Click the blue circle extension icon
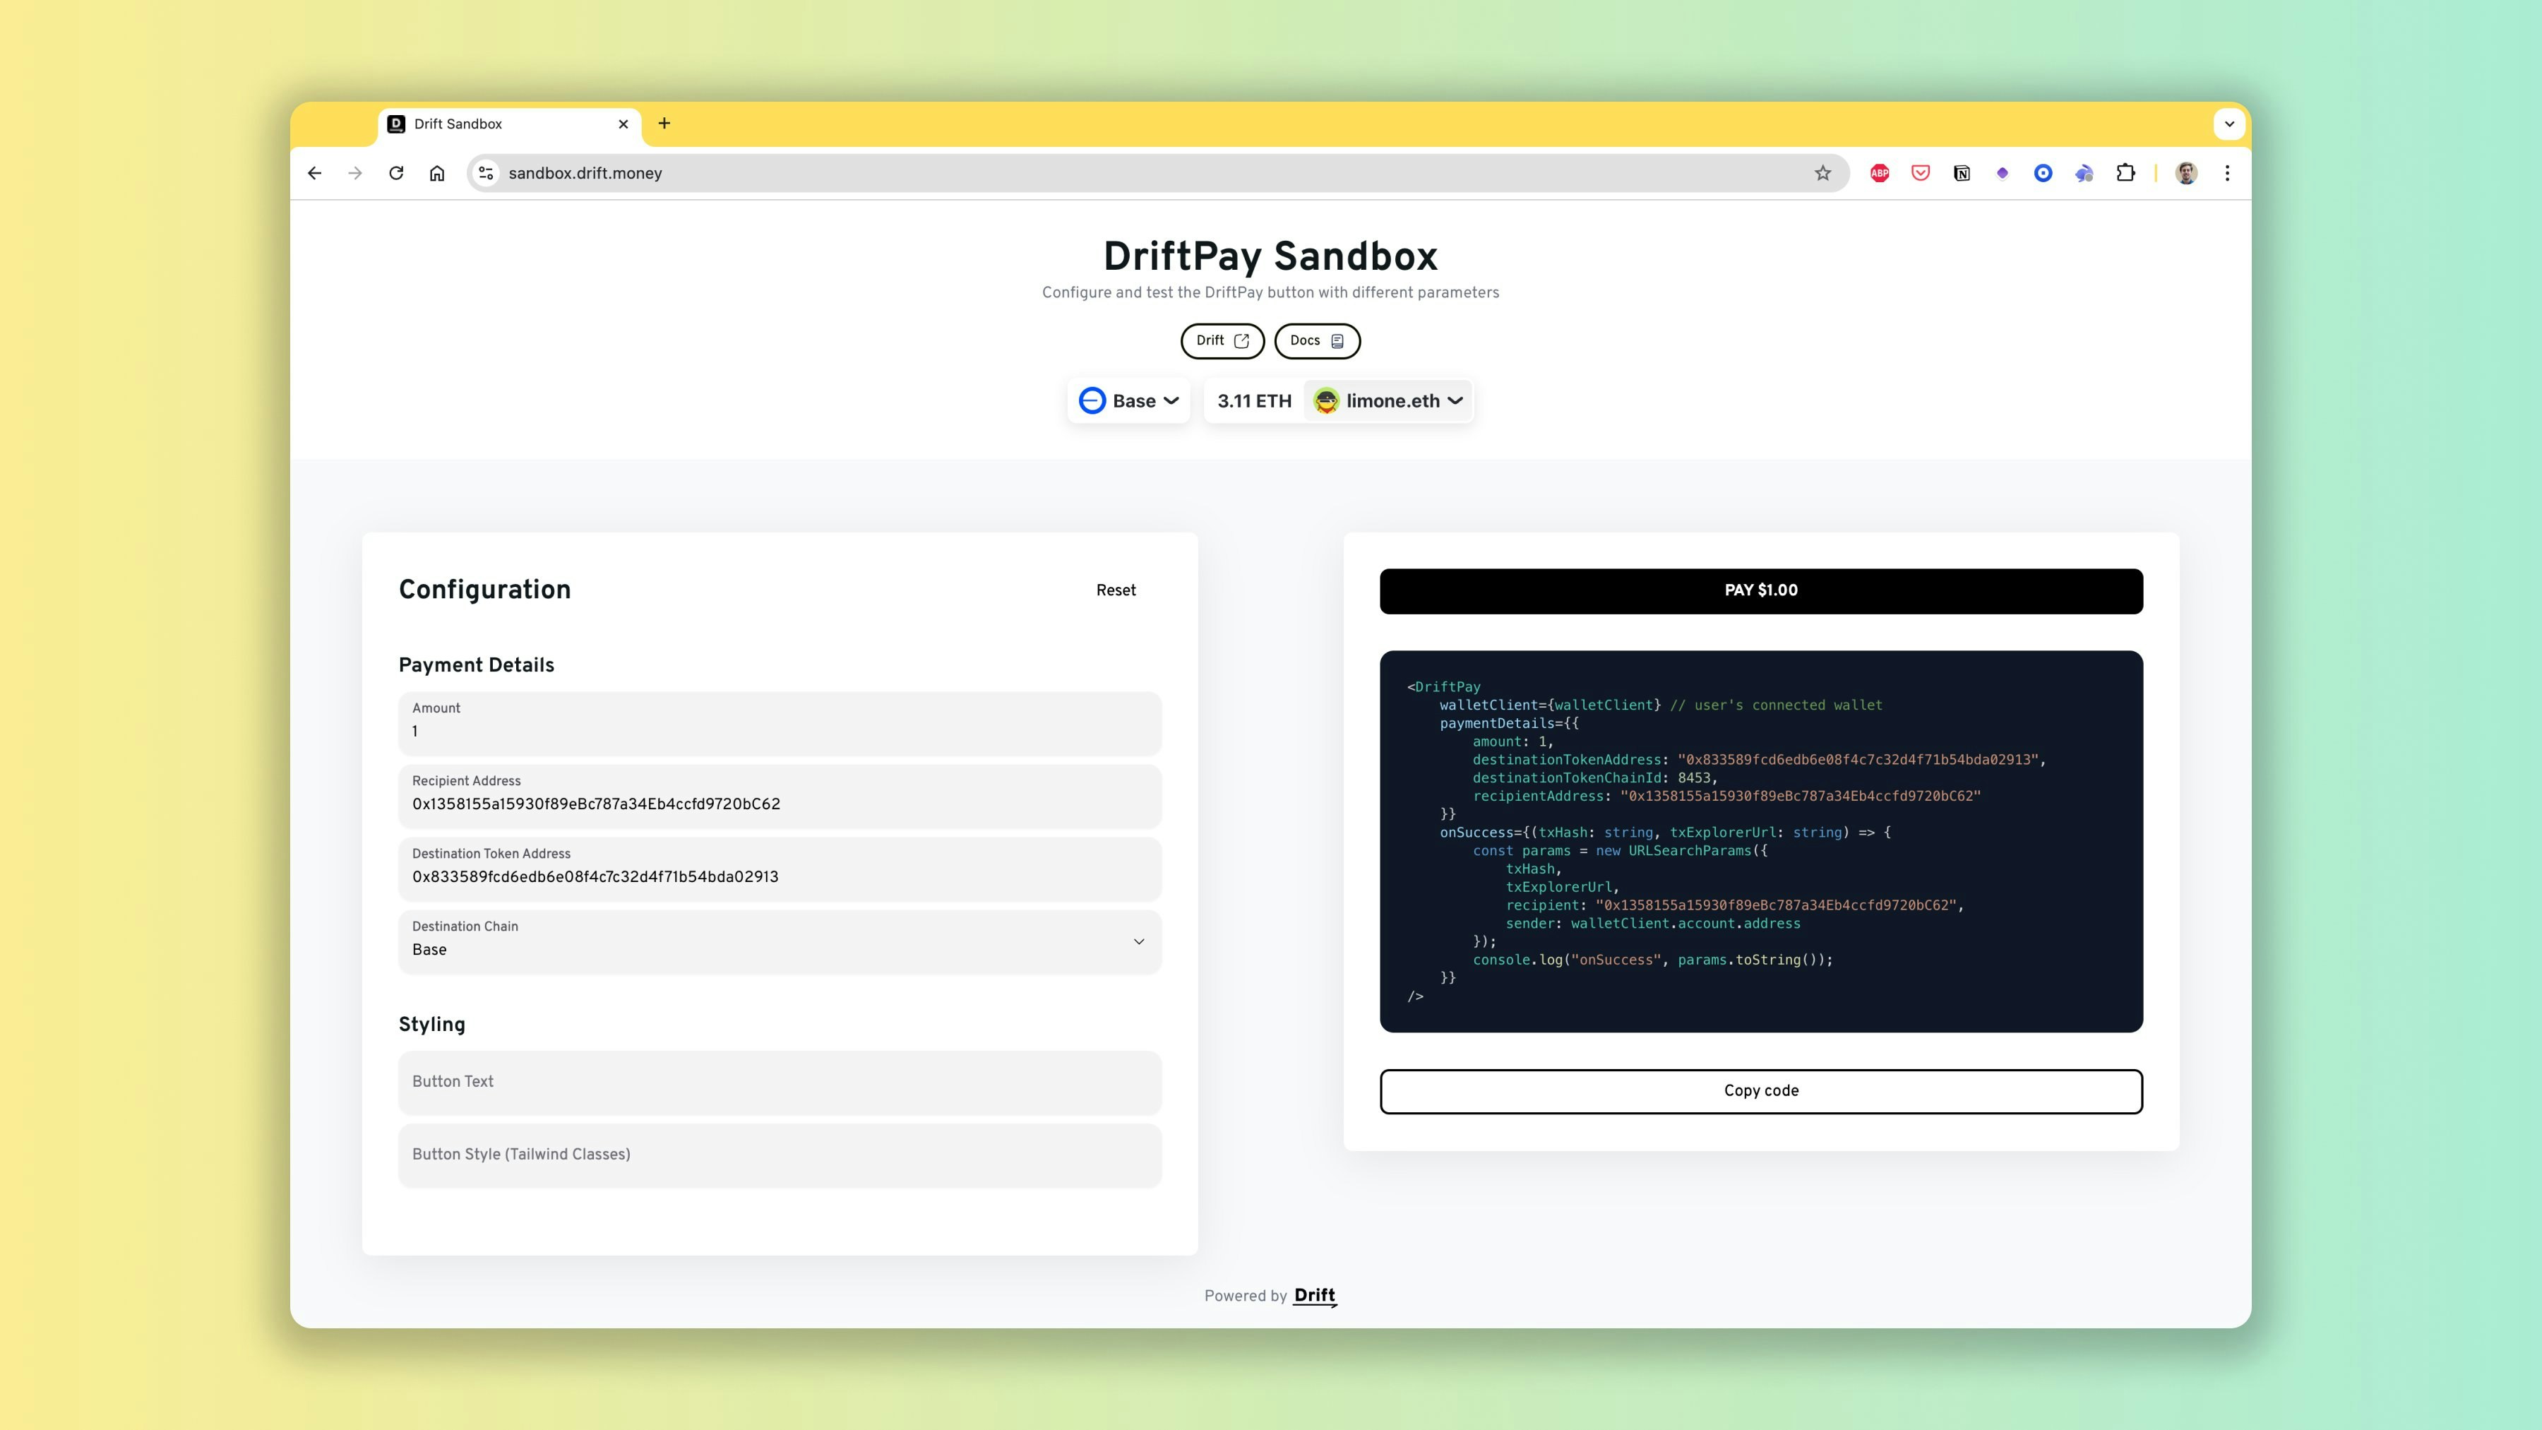The image size is (2542, 1430). tap(2043, 174)
